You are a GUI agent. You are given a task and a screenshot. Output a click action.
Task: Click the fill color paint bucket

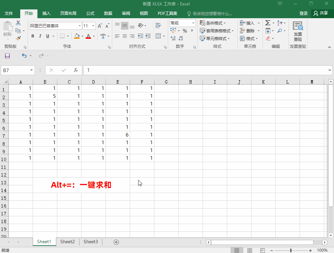77,36
